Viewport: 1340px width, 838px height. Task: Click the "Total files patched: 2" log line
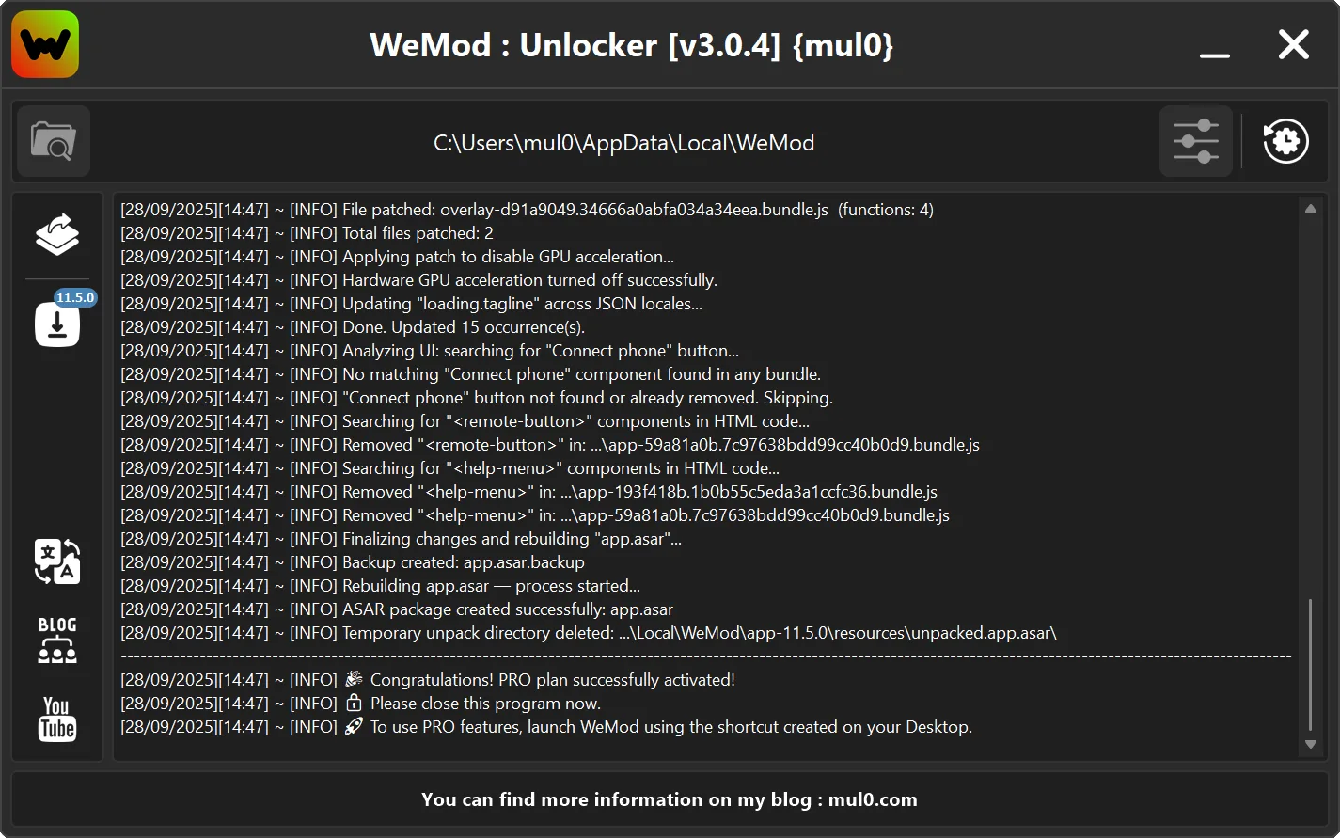418,233
